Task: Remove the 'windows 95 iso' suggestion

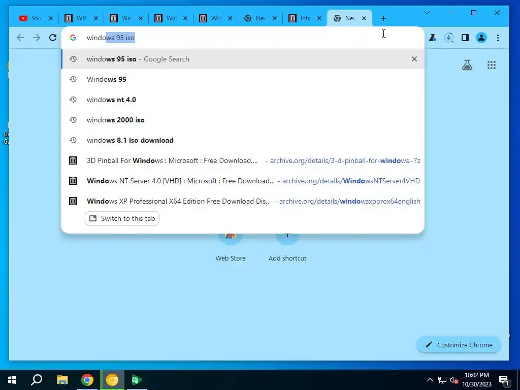Action: coord(414,59)
